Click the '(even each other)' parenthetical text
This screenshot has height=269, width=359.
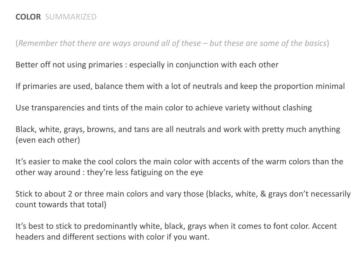(x=48, y=140)
